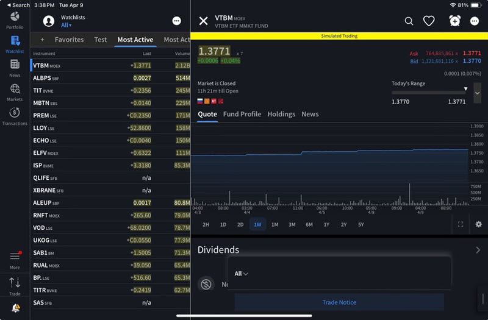Screen dimensions: 488x320
Task: Set chart range to 3M
Action: click(292, 224)
